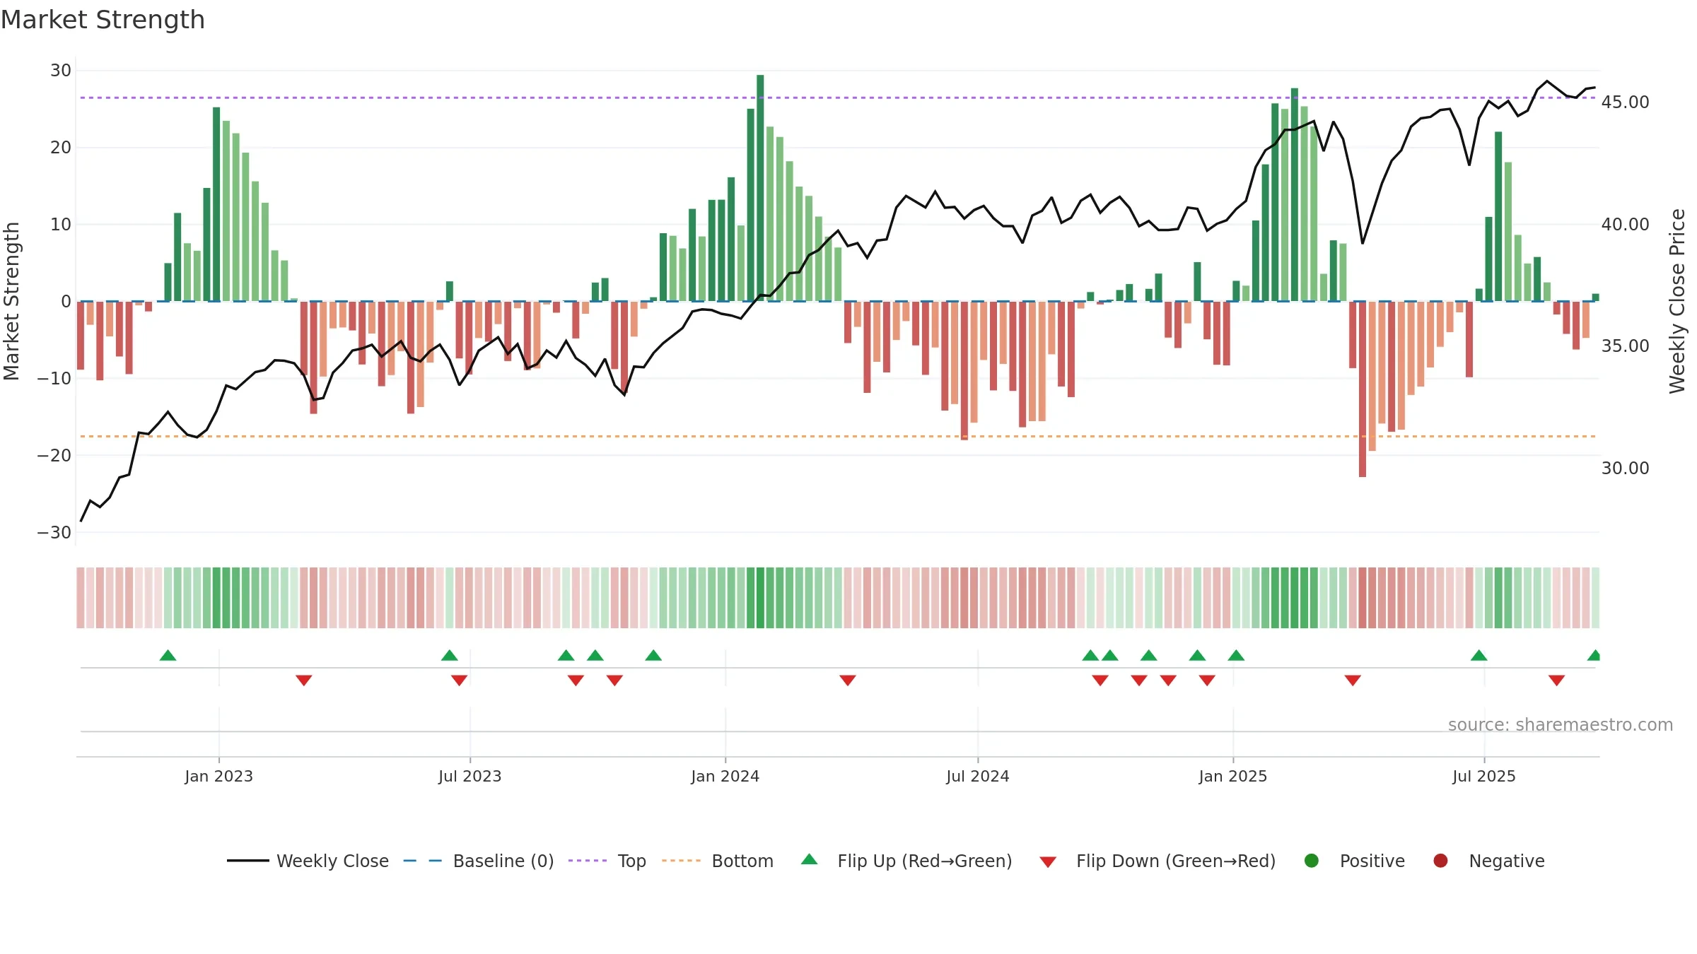Click the 45.00 price tick label
This screenshot has width=1697, height=954.
coord(1625,102)
